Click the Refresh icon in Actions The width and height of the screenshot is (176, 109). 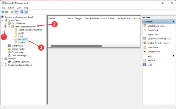coord(145,60)
